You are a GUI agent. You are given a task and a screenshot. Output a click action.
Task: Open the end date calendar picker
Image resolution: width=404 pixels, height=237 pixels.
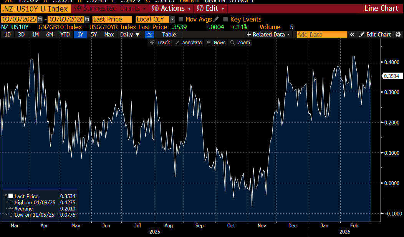pos(87,19)
